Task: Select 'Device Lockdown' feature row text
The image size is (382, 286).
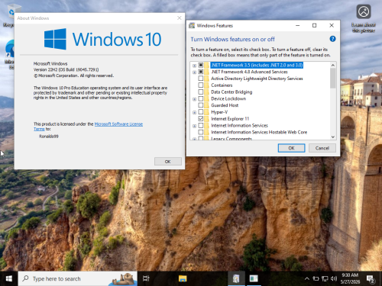Action: (228, 98)
